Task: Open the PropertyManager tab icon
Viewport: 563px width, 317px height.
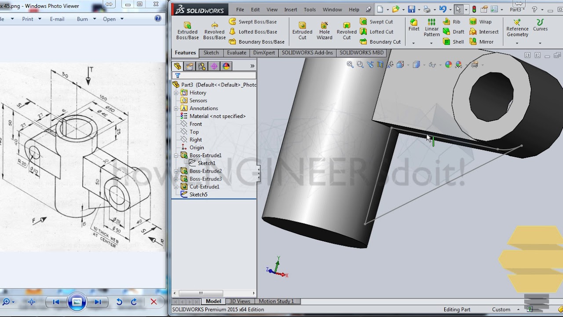Action: (x=190, y=66)
